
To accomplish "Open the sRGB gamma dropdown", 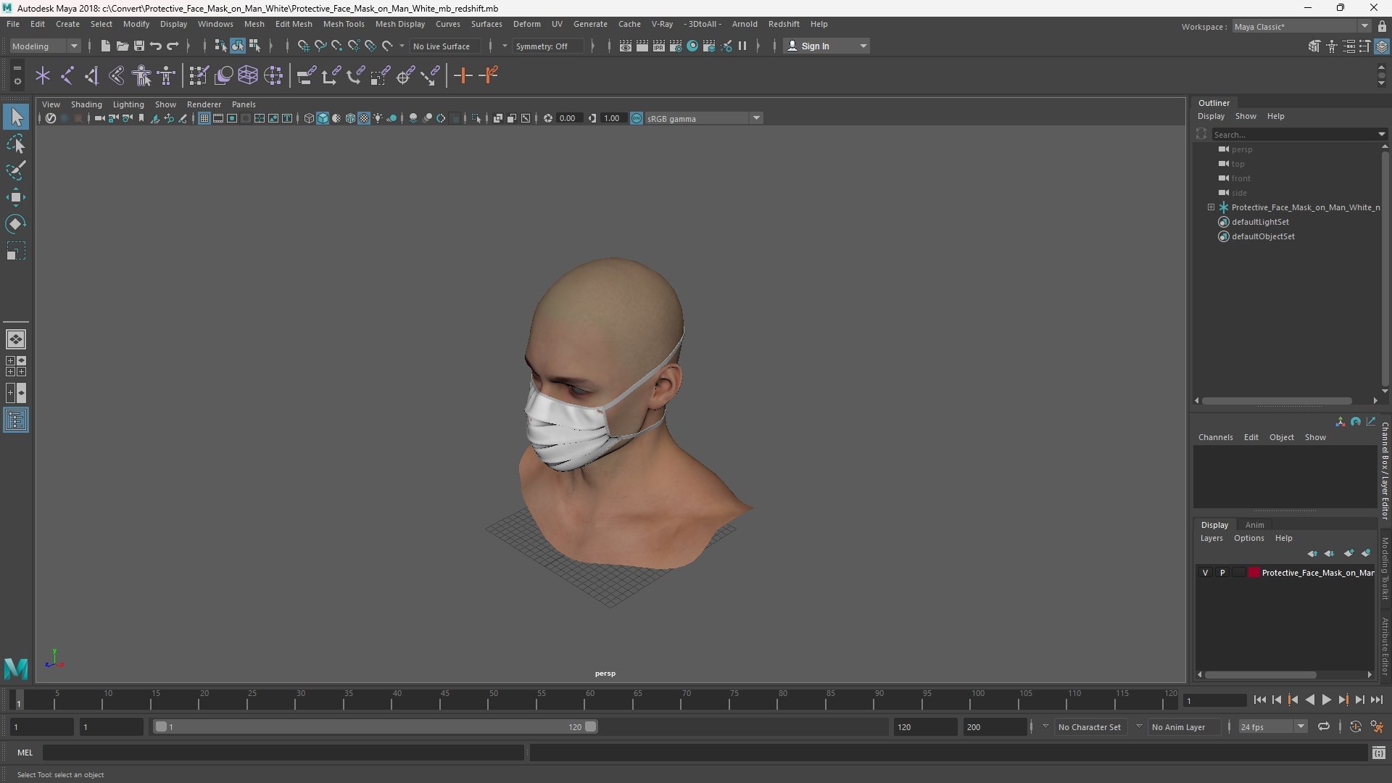I will point(703,118).
